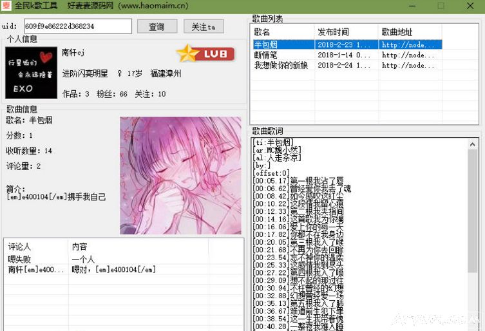485x331 pixels.
Task: Close the 全民k歌工具 window
Action: click(470, 6)
